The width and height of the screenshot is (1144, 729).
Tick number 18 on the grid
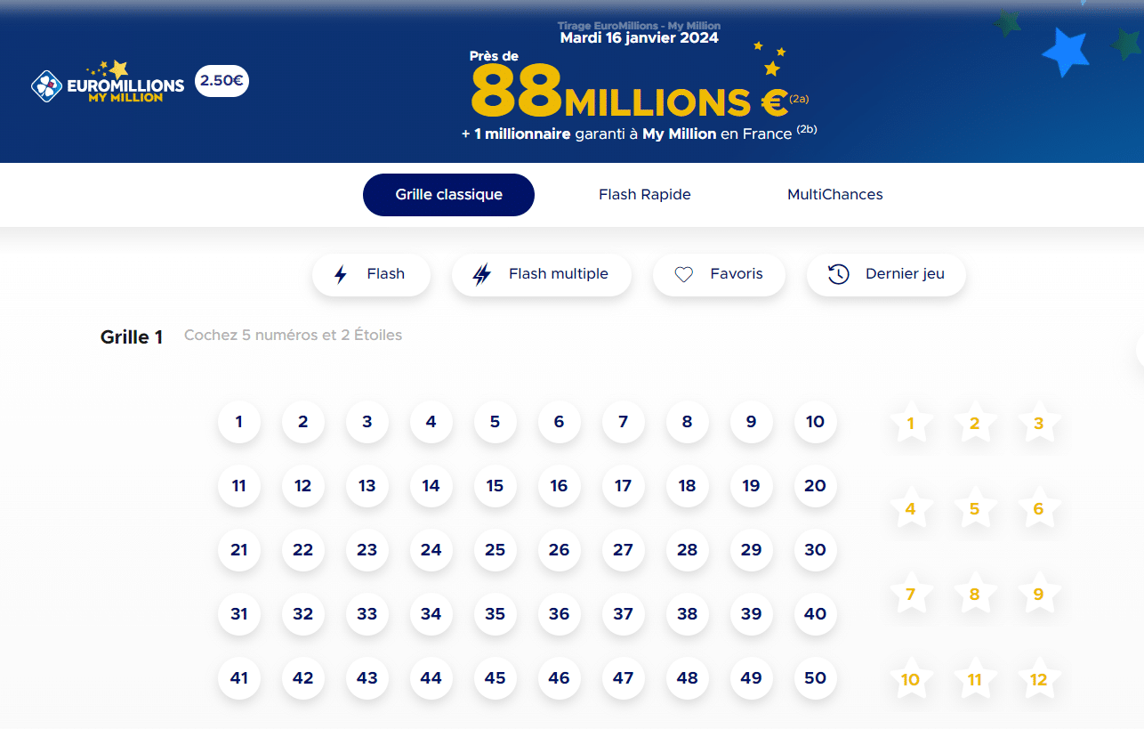pyautogui.click(x=688, y=486)
